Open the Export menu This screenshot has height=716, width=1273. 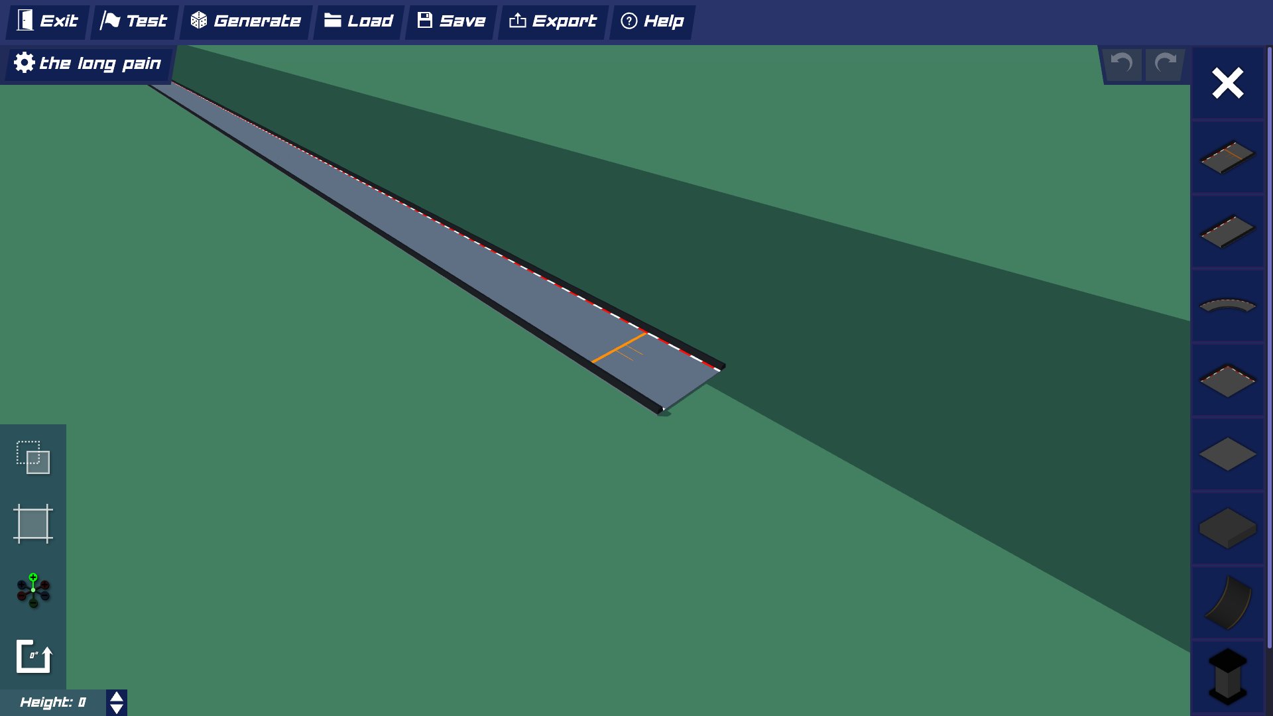[552, 21]
